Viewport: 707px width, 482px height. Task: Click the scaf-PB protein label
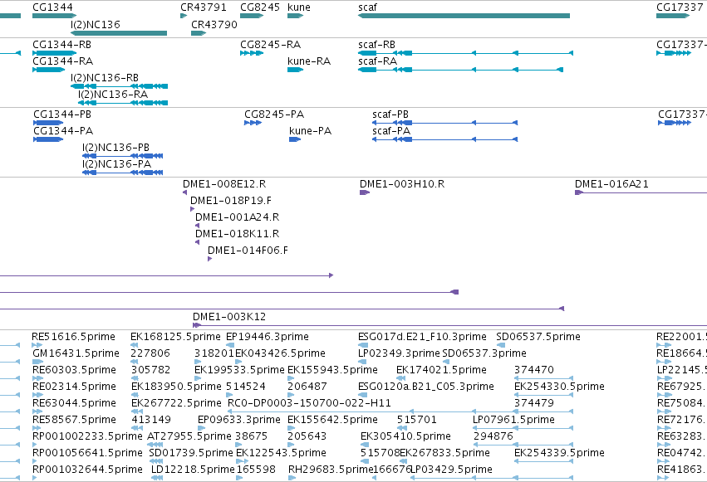(x=390, y=114)
